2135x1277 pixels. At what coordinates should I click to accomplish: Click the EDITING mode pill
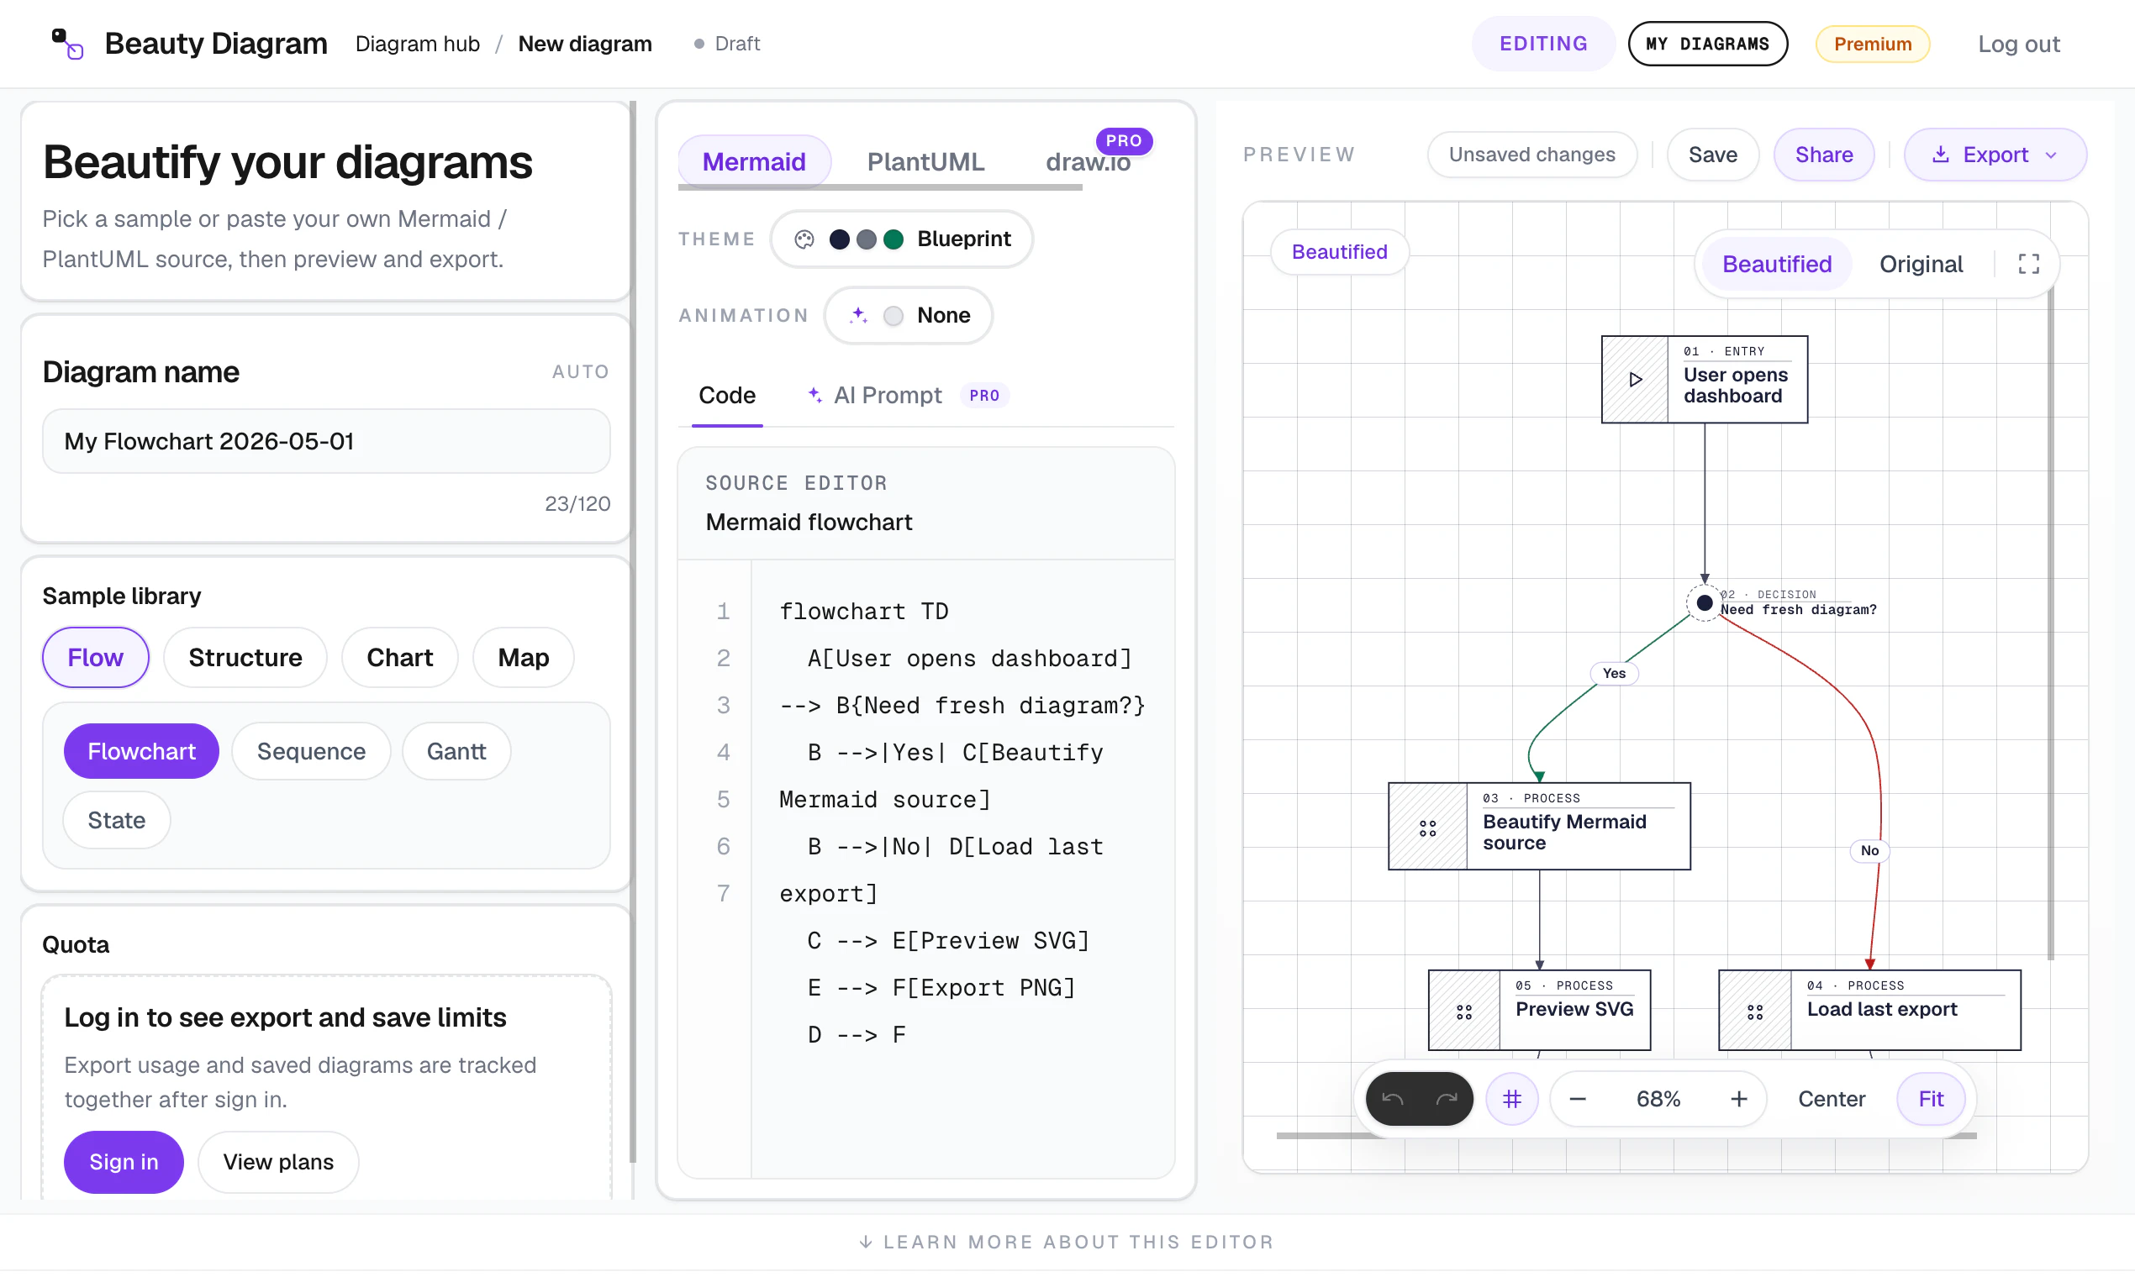coord(1542,44)
